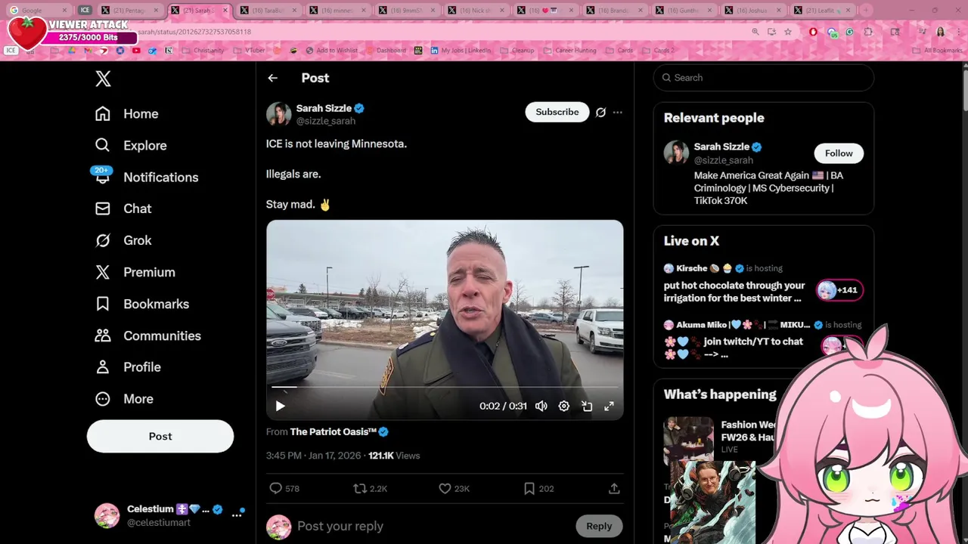Bookmark the post with 202 bookmarks
The image size is (968, 544).
(x=538, y=489)
